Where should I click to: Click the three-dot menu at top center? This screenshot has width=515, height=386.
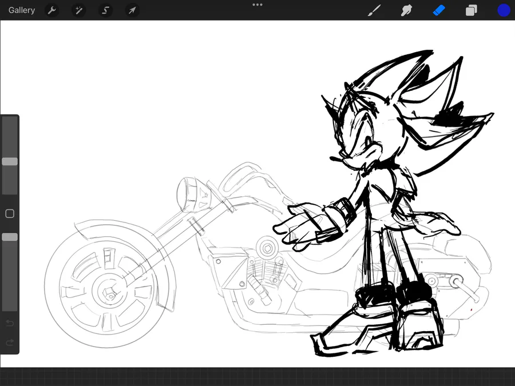(x=257, y=5)
